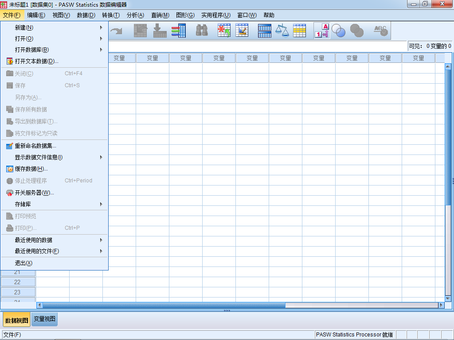
Task: Expand the 显示数据文件信息(I) submenu
Action: coord(55,157)
